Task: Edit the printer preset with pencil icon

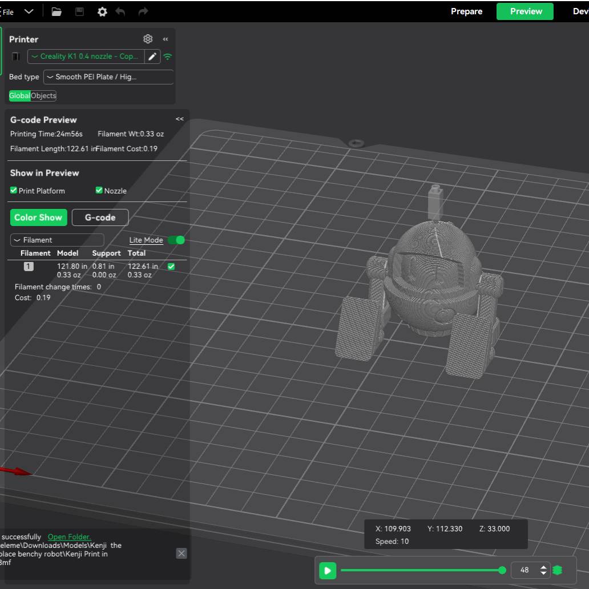Action: 152,57
